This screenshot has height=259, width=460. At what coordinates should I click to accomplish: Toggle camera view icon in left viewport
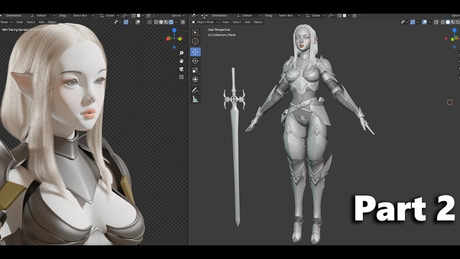(181, 69)
